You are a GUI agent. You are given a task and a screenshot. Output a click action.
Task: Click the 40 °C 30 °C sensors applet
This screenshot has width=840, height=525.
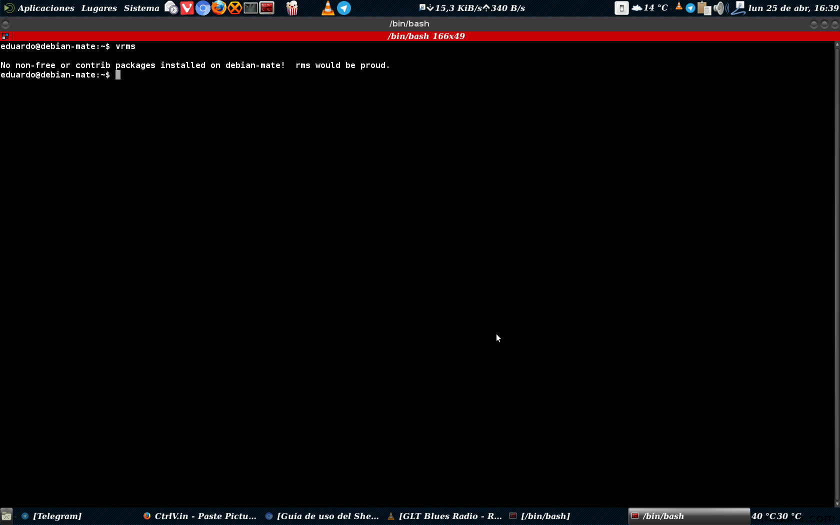pos(776,516)
